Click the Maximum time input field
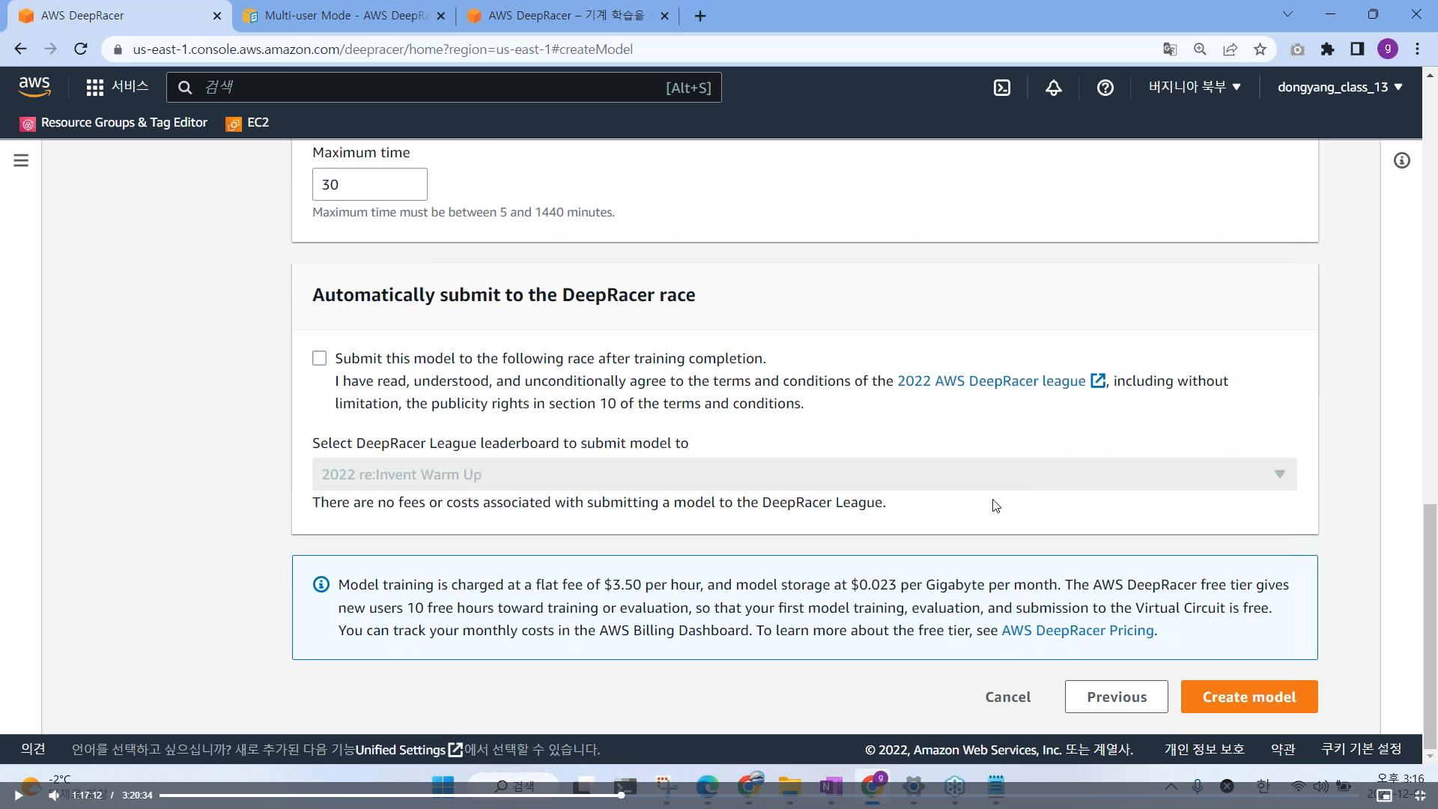This screenshot has width=1438, height=809. coord(369,184)
